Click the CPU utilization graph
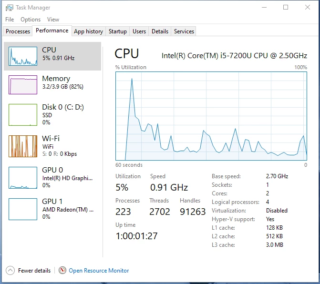The image size is (320, 284). pyautogui.click(x=211, y=116)
